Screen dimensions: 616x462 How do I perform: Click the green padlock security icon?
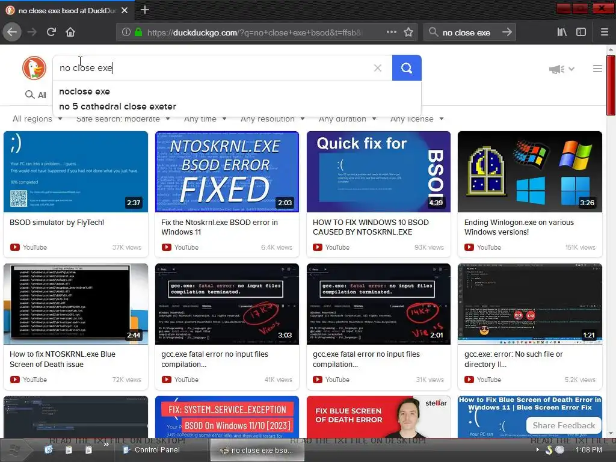(138, 32)
